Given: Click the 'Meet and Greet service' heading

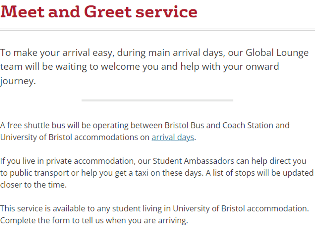Looking at the screenshot, I should point(99,11).
